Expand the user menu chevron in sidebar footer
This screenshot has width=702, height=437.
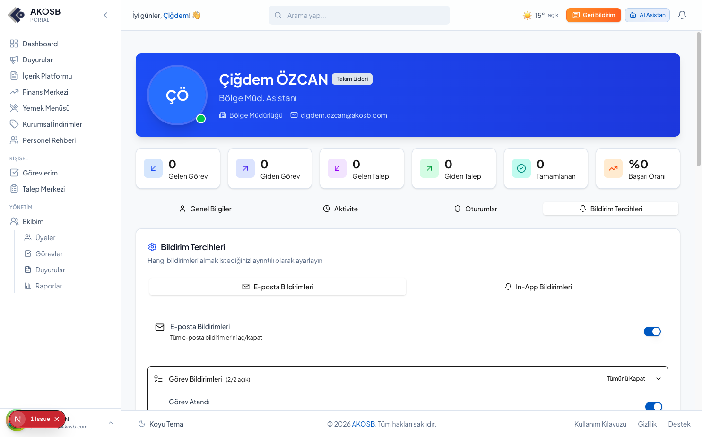point(111,423)
